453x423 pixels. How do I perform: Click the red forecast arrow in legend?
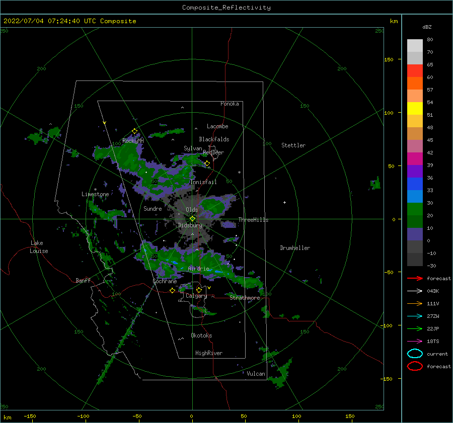click(x=415, y=278)
